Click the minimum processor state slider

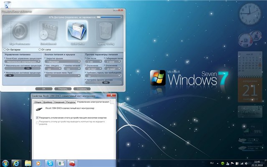[x=23, y=75]
